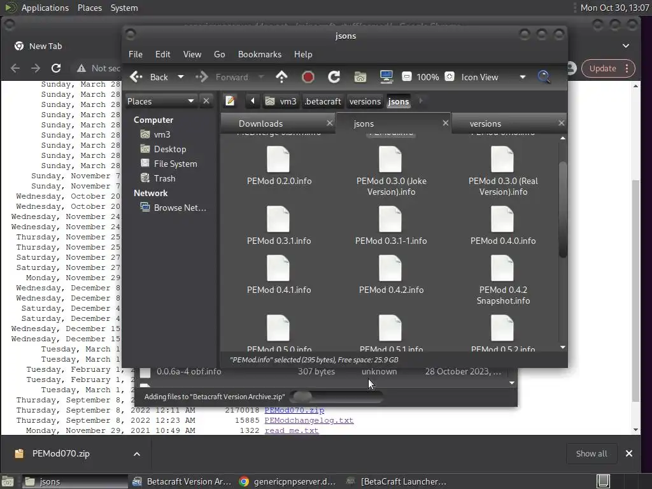
Task: Select the PEMod 0.4.2 Snapshot.info file icon
Action: [x=502, y=268]
